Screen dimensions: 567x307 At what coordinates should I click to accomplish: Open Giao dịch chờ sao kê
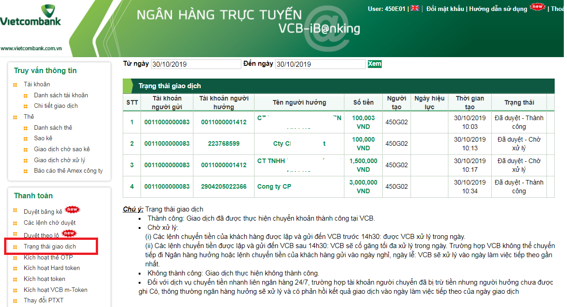[62, 149]
